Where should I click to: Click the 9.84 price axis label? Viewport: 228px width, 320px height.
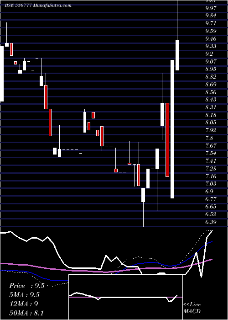tap(211, 16)
